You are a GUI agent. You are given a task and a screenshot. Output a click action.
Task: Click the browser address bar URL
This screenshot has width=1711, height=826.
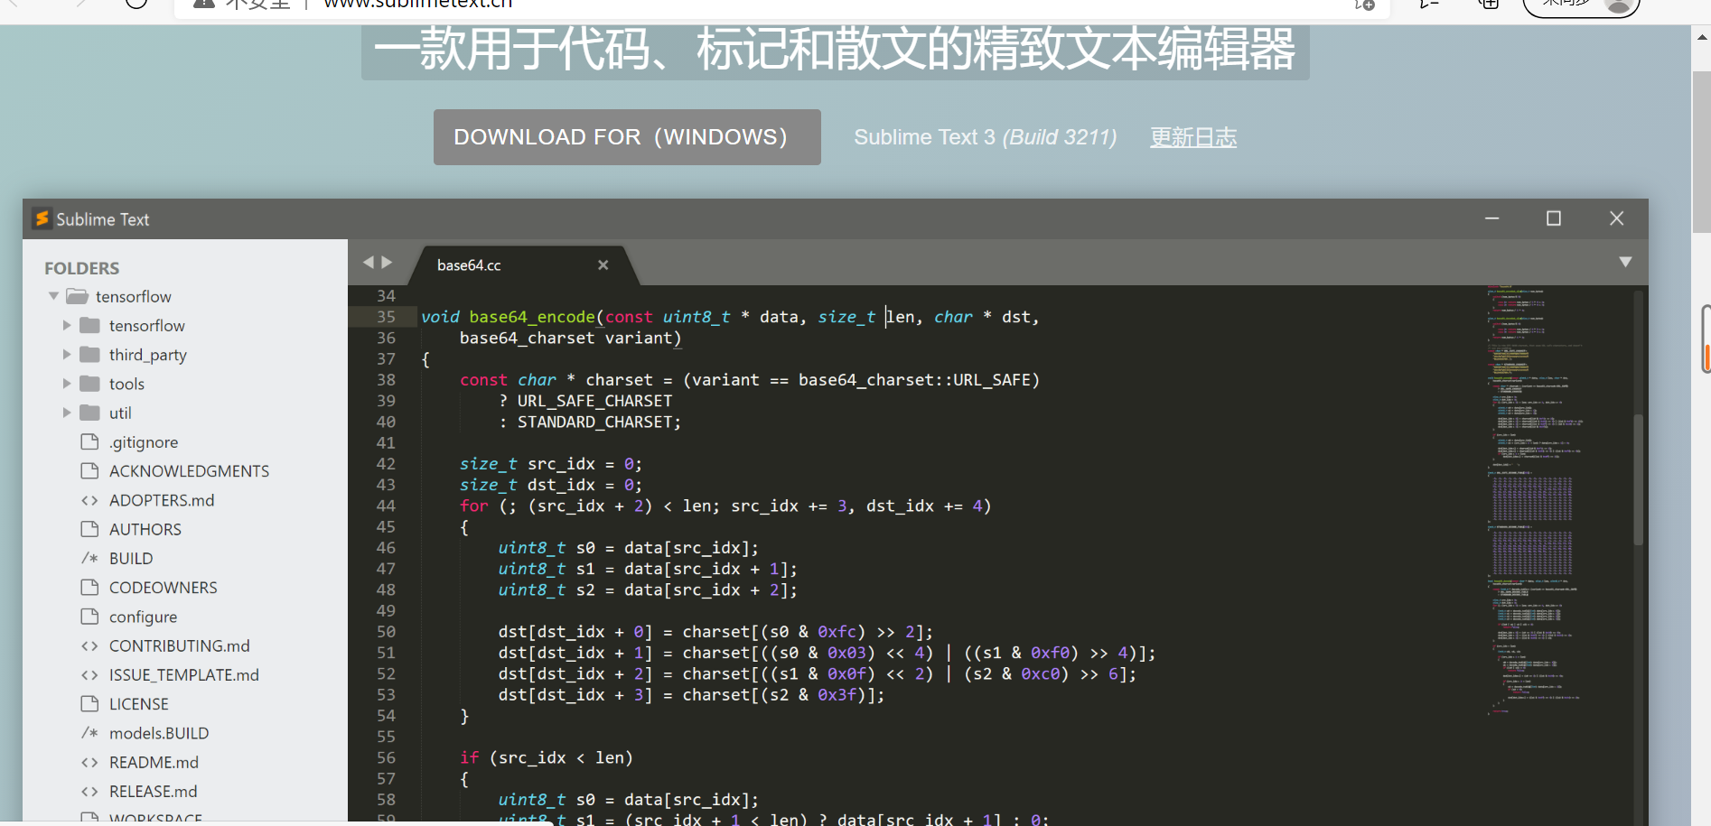coord(418,5)
